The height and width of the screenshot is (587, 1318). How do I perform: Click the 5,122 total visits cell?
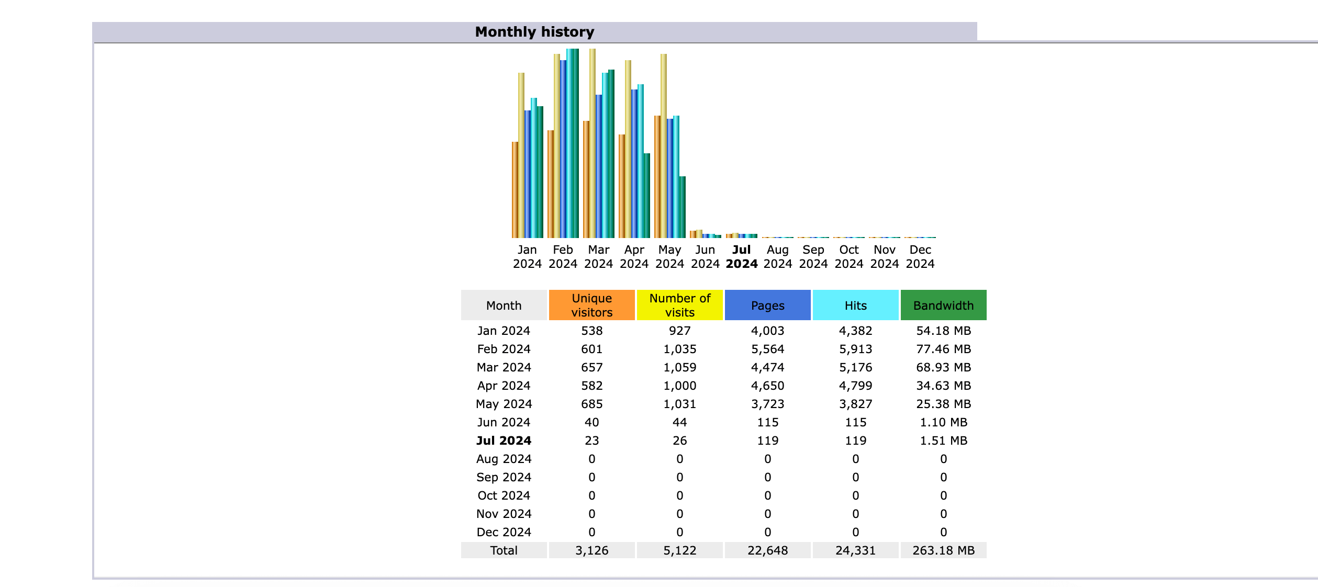[x=680, y=550]
